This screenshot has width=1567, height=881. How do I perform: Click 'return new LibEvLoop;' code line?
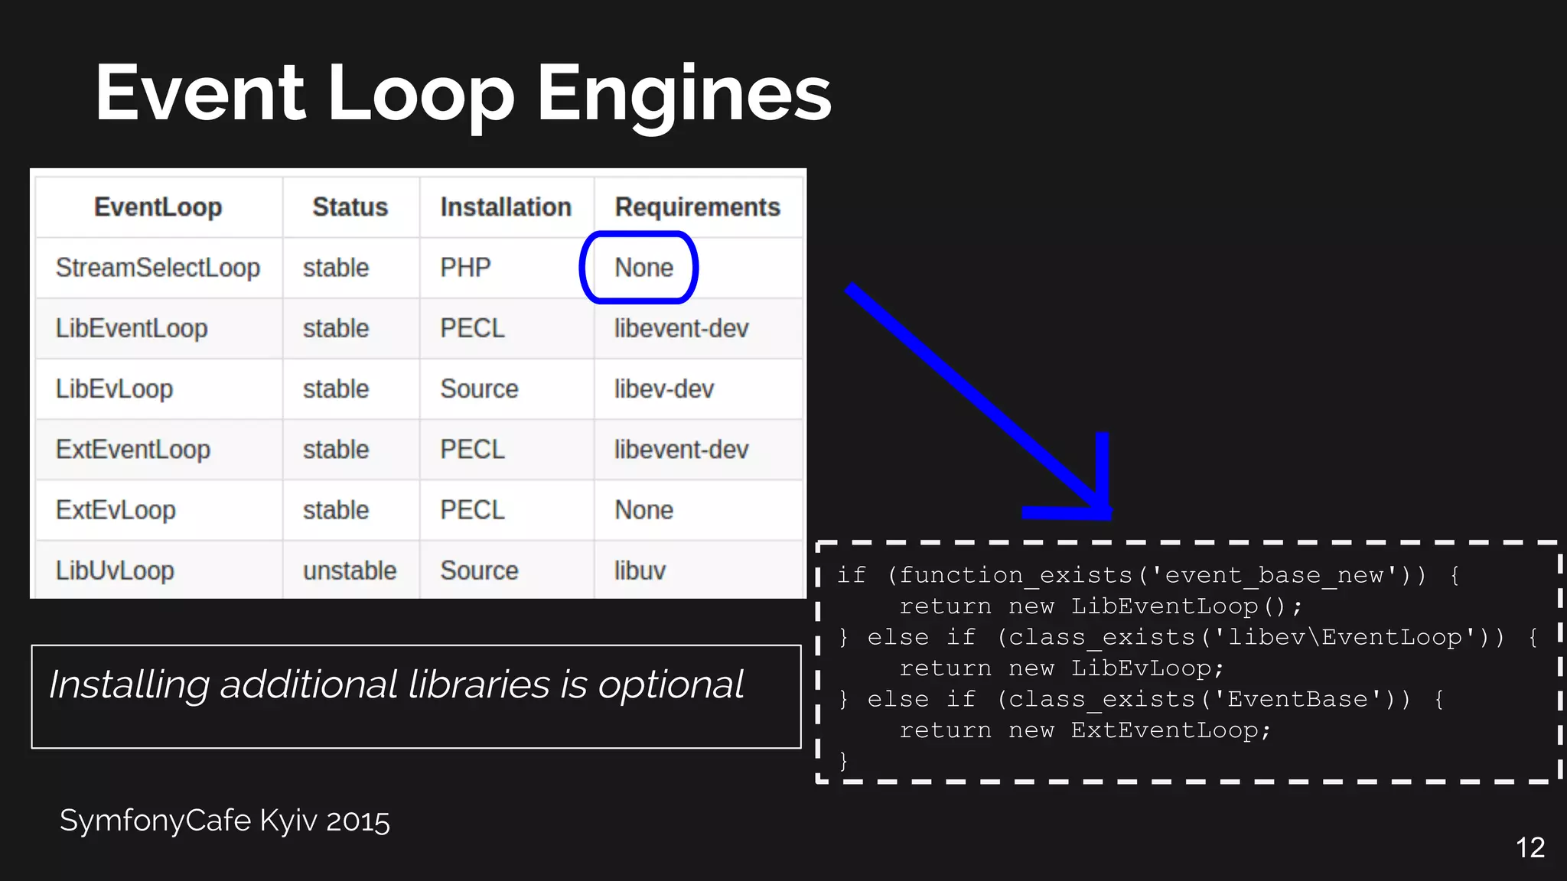pyautogui.click(x=1062, y=668)
